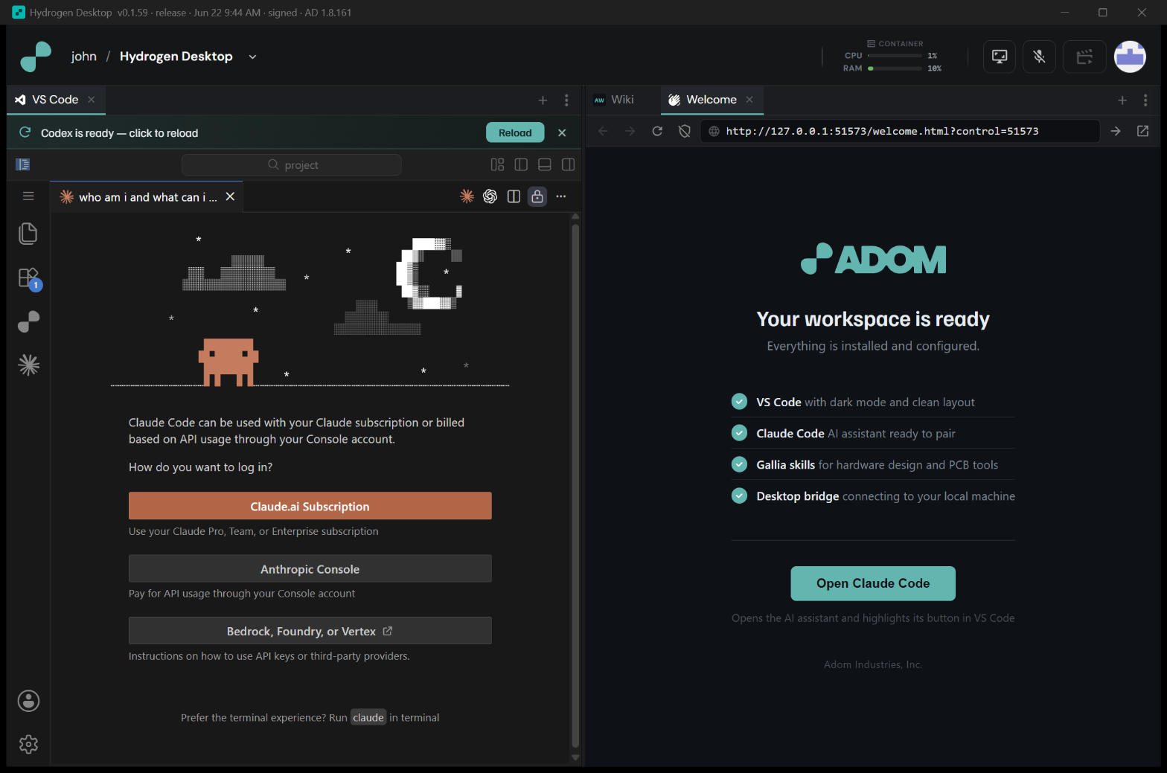1167x773 pixels.
Task: Close the VS Code tab
Action: (91, 100)
